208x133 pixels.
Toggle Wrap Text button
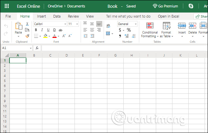(108, 26)
